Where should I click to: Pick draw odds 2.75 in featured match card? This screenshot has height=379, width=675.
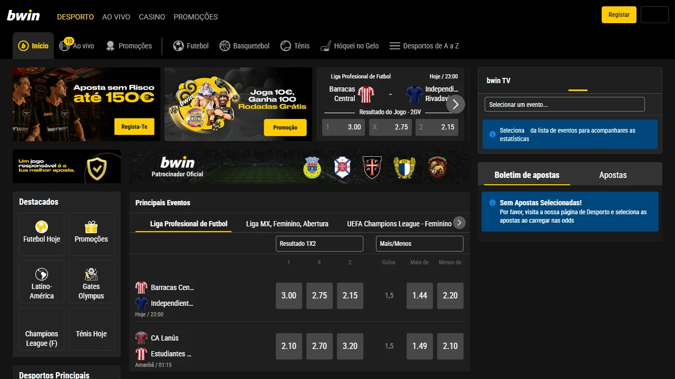coord(390,127)
